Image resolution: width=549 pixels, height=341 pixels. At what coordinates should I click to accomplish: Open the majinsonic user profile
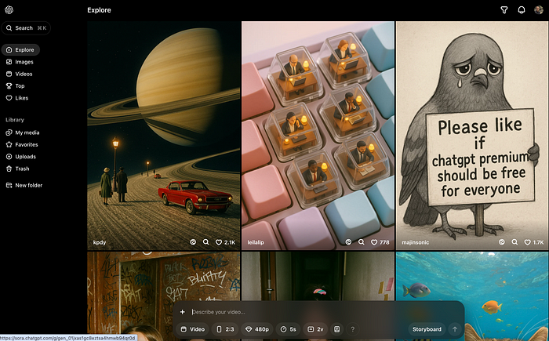coord(415,242)
